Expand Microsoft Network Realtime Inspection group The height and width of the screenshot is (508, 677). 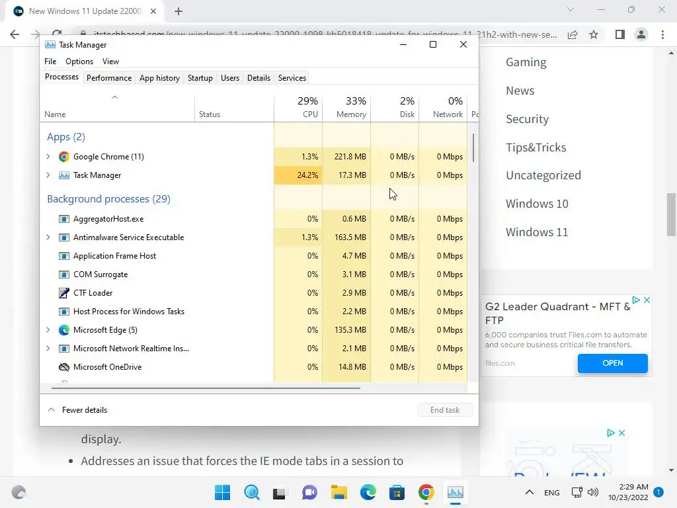[x=48, y=348]
